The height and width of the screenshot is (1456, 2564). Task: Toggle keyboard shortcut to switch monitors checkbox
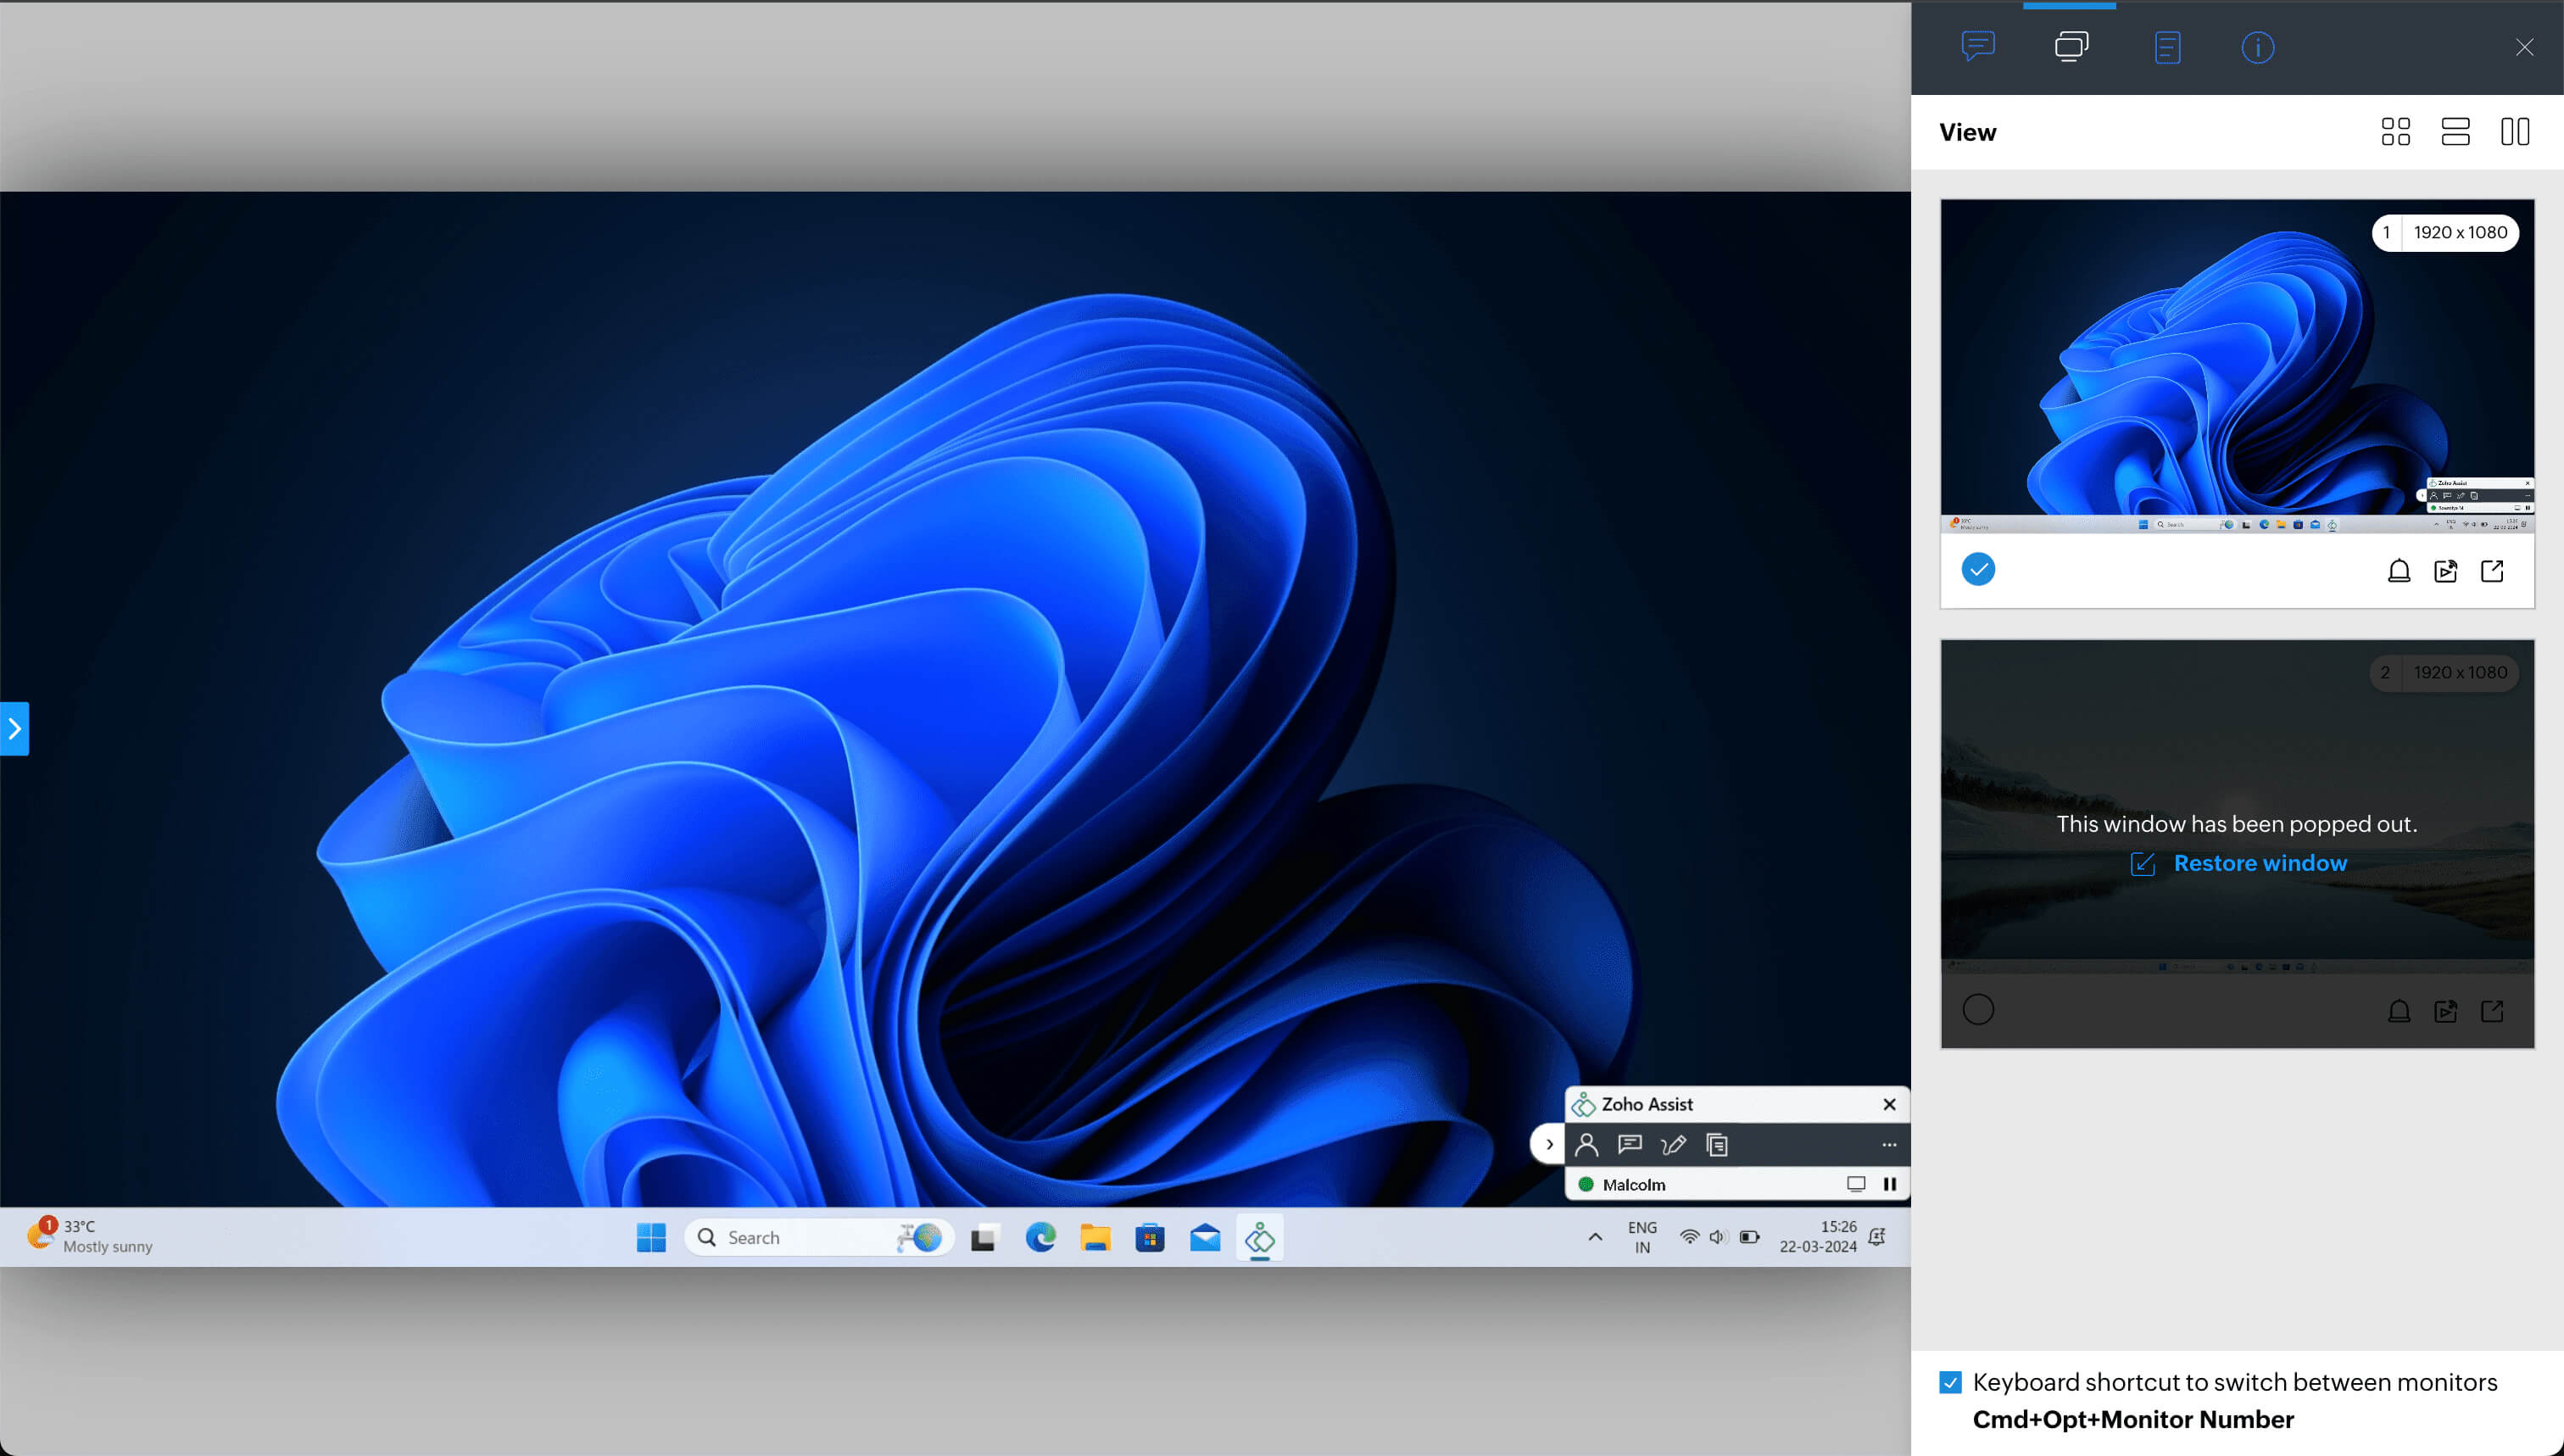1950,1382
